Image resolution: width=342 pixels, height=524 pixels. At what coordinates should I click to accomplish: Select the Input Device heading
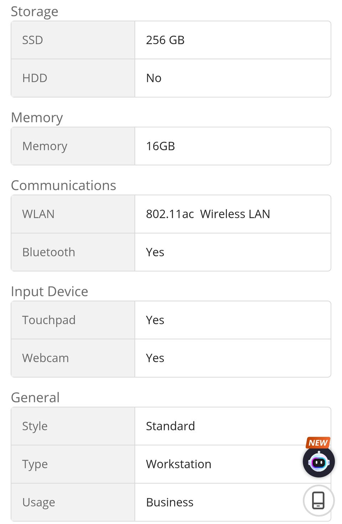50,292
